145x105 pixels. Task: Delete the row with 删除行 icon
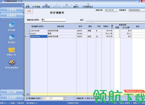pyautogui.click(x=76, y=6)
